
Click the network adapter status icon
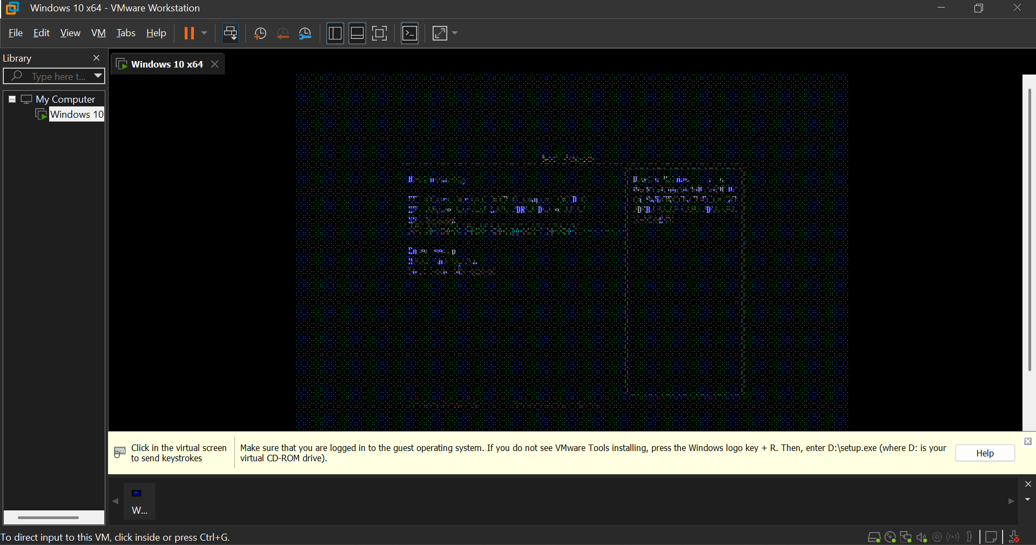tap(906, 537)
